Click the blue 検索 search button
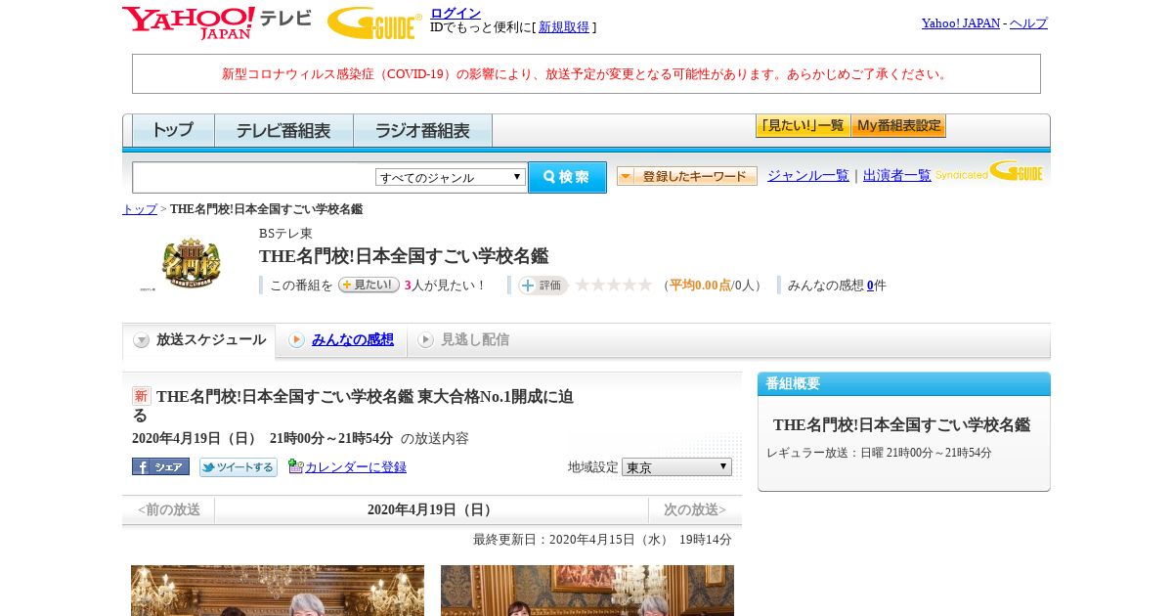1173x616 pixels. click(x=567, y=177)
